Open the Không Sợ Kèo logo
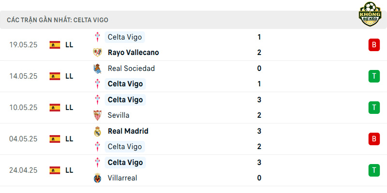Screen dimensions: 387x193 (370, 14)
